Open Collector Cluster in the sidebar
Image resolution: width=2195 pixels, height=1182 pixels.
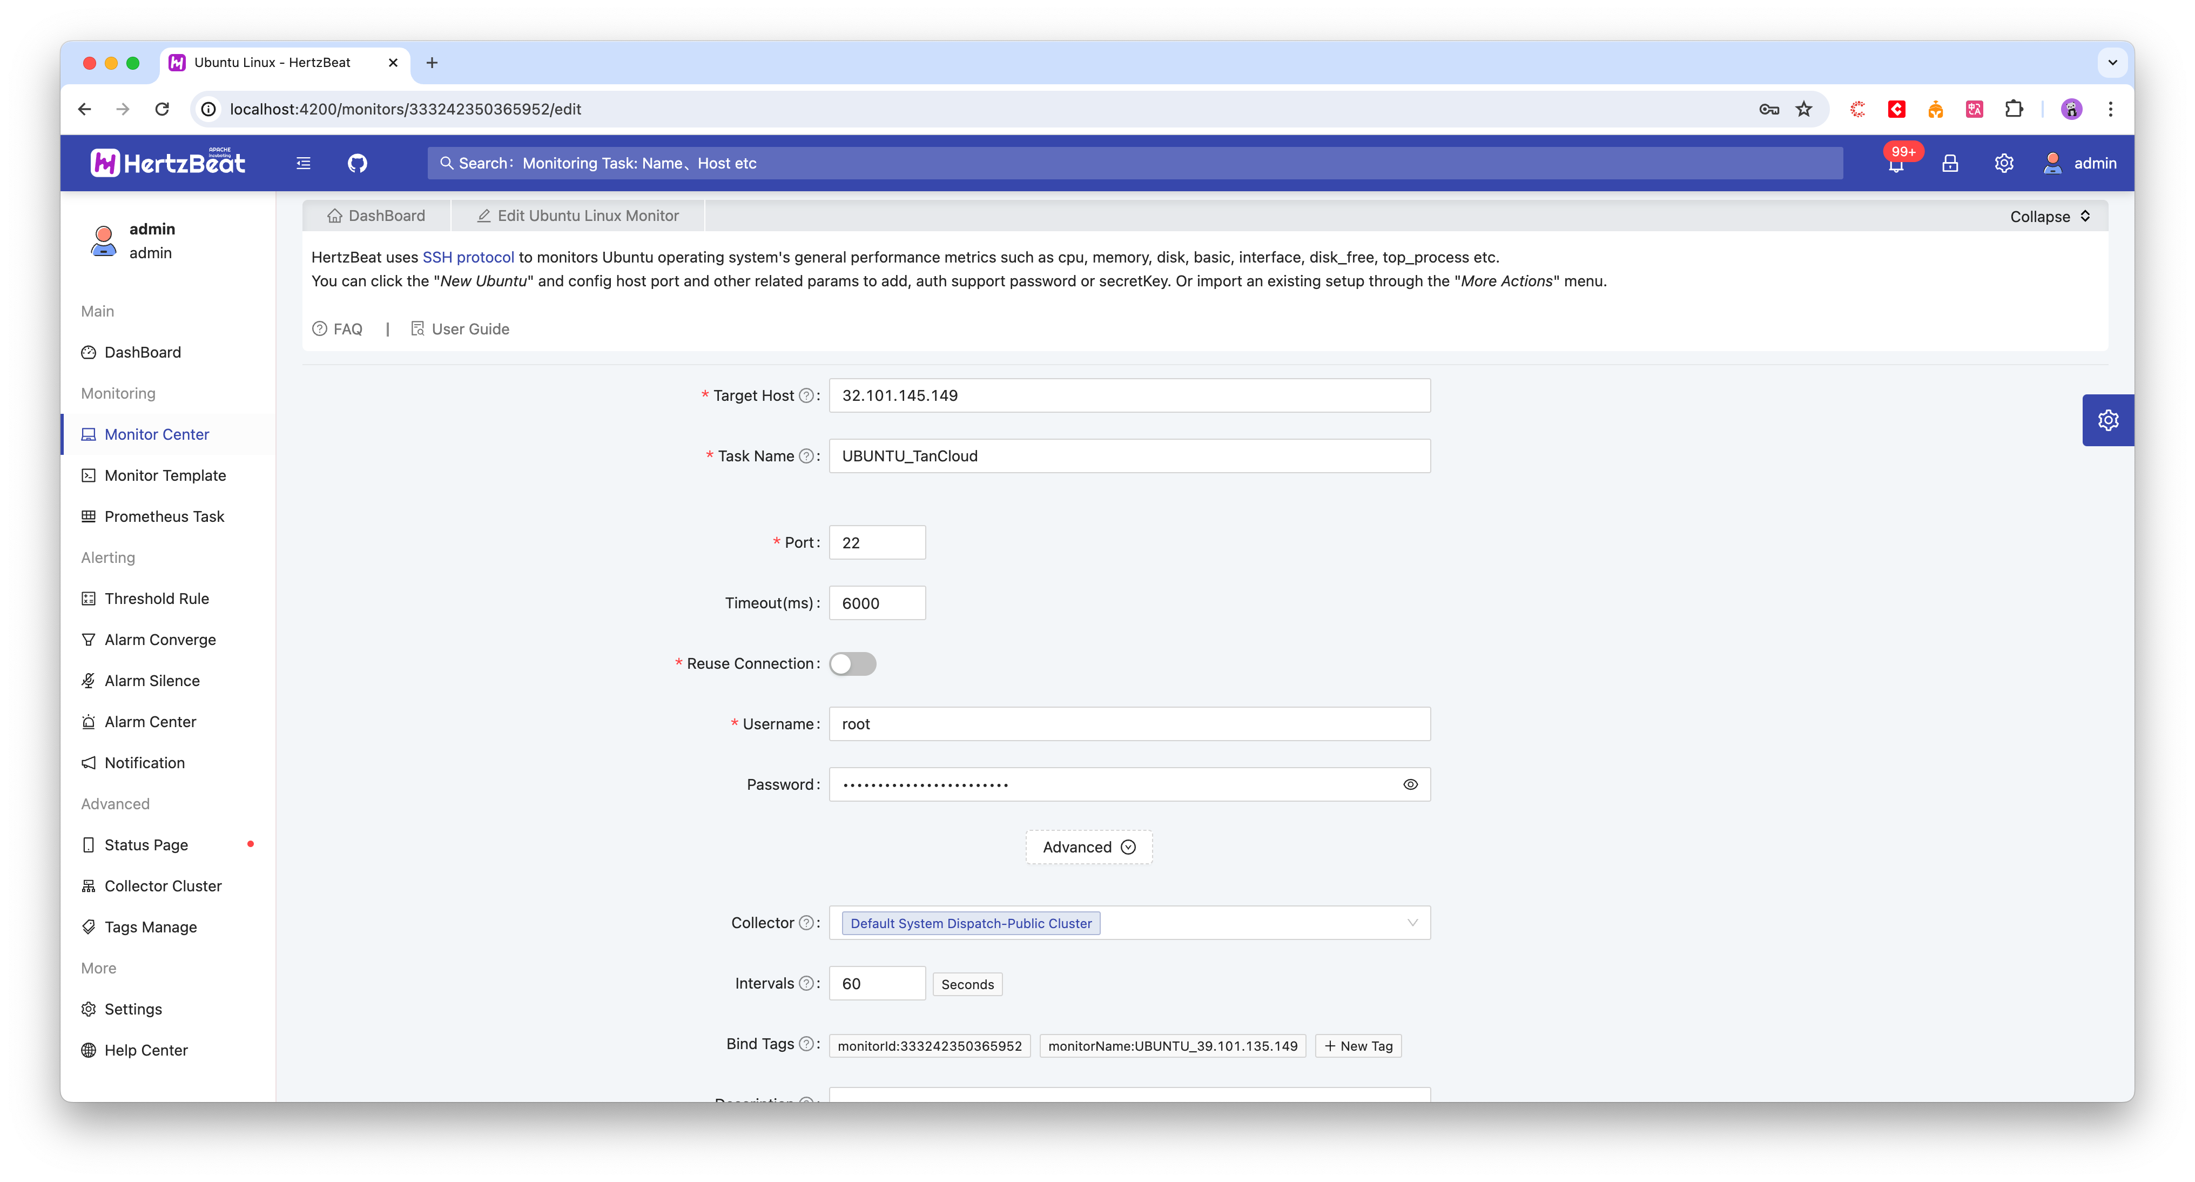tap(169, 885)
